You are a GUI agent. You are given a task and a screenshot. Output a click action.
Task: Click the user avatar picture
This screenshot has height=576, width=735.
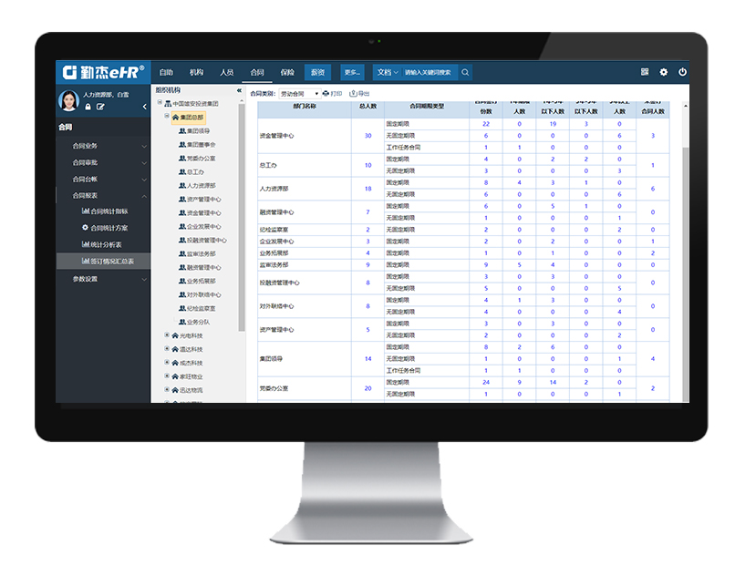[69, 100]
